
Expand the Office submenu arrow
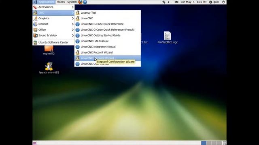[x=73, y=30]
